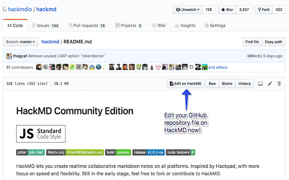The image size is (289, 180).
Task: Open the release v1.0.1-ce badge
Action: (149, 152)
